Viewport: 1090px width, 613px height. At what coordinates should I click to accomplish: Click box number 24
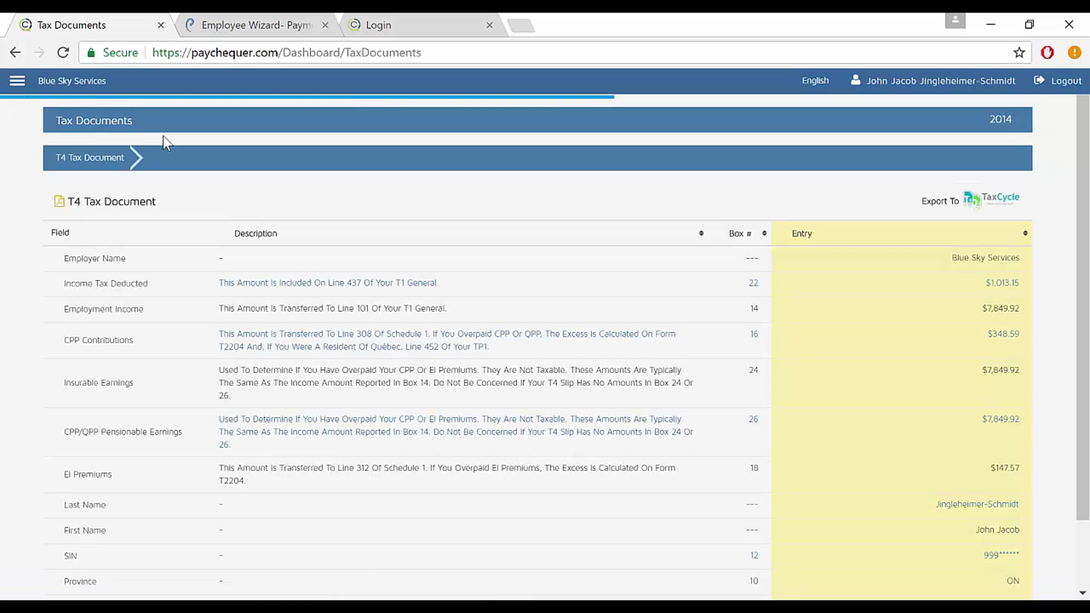pos(753,370)
